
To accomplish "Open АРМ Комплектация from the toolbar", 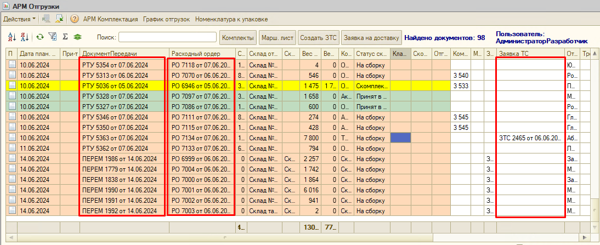I will click(x=111, y=19).
